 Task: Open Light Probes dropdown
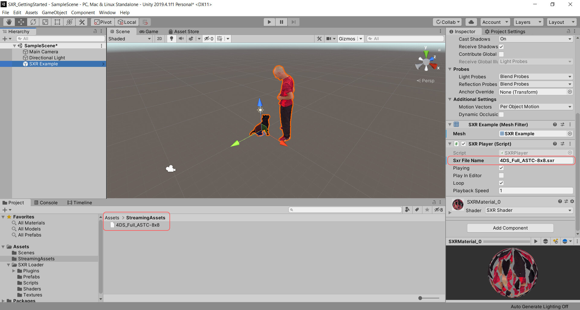click(x=536, y=77)
